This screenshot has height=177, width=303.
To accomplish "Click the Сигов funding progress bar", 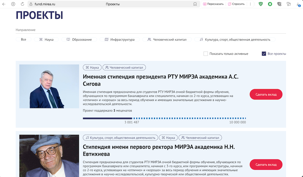I will [x=164, y=118].
